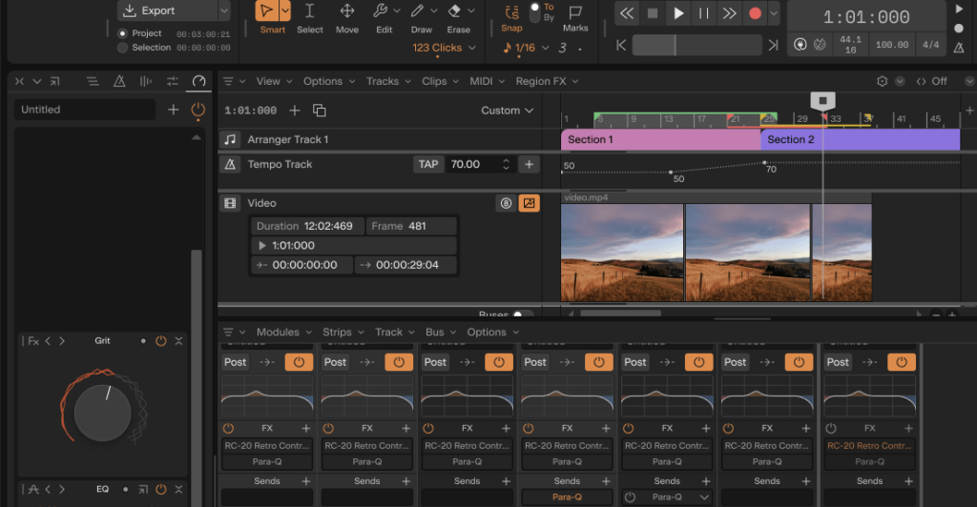
Task: Click the TAP tempo button
Action: [x=428, y=164]
